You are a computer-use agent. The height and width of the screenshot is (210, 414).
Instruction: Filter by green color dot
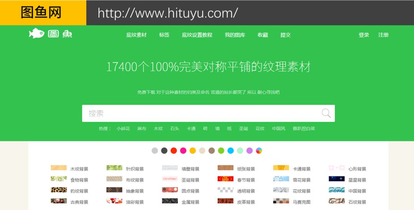tap(221, 151)
